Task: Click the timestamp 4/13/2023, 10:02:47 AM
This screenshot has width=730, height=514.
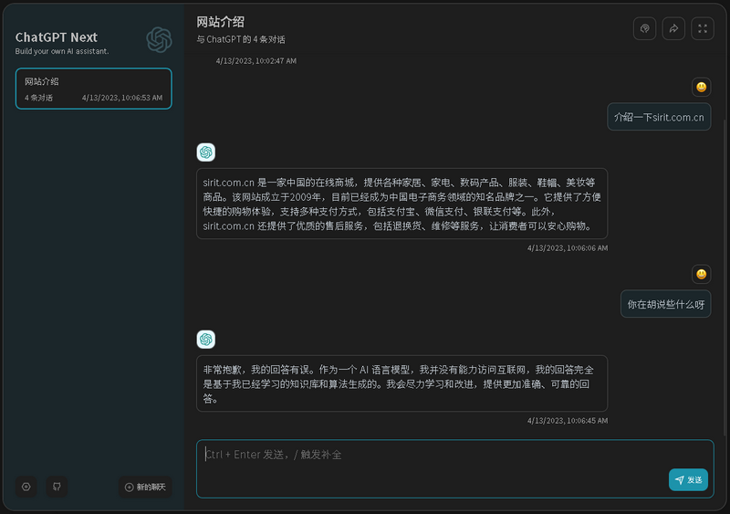Action: pyautogui.click(x=256, y=61)
